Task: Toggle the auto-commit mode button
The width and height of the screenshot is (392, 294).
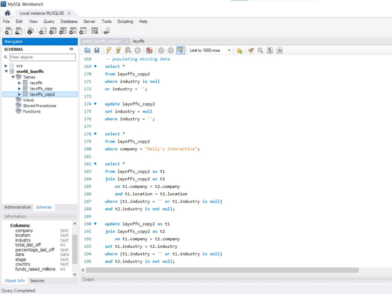Action: [x=180, y=50]
